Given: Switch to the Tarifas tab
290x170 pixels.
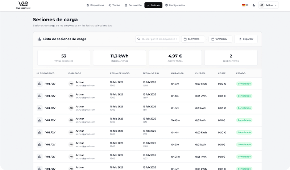Looking at the screenshot, I should pyautogui.click(x=114, y=5).
